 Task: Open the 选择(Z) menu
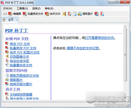(x=36, y=9)
